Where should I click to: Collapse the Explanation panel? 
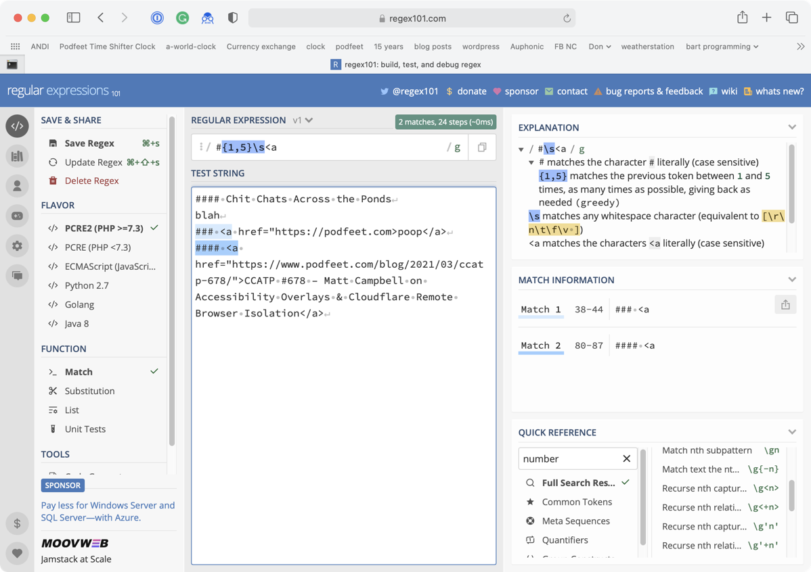coord(791,127)
